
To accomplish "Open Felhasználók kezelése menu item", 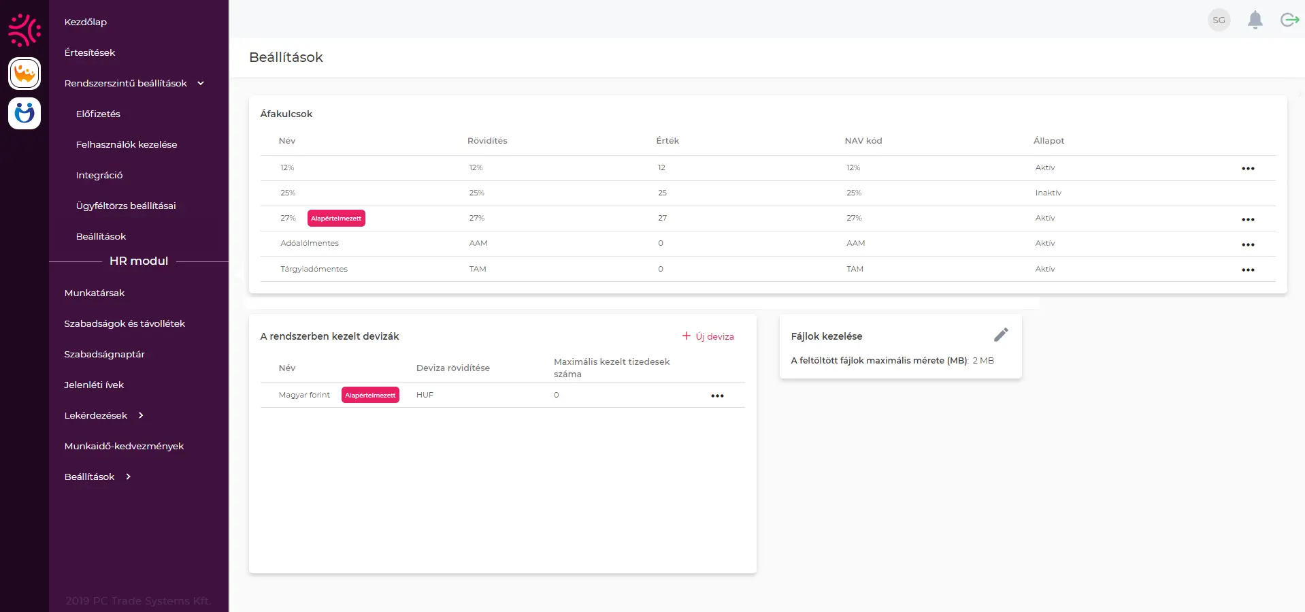I will pyautogui.click(x=127, y=144).
